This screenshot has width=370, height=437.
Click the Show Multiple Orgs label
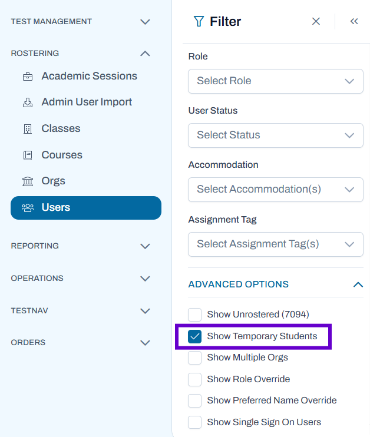tap(247, 357)
